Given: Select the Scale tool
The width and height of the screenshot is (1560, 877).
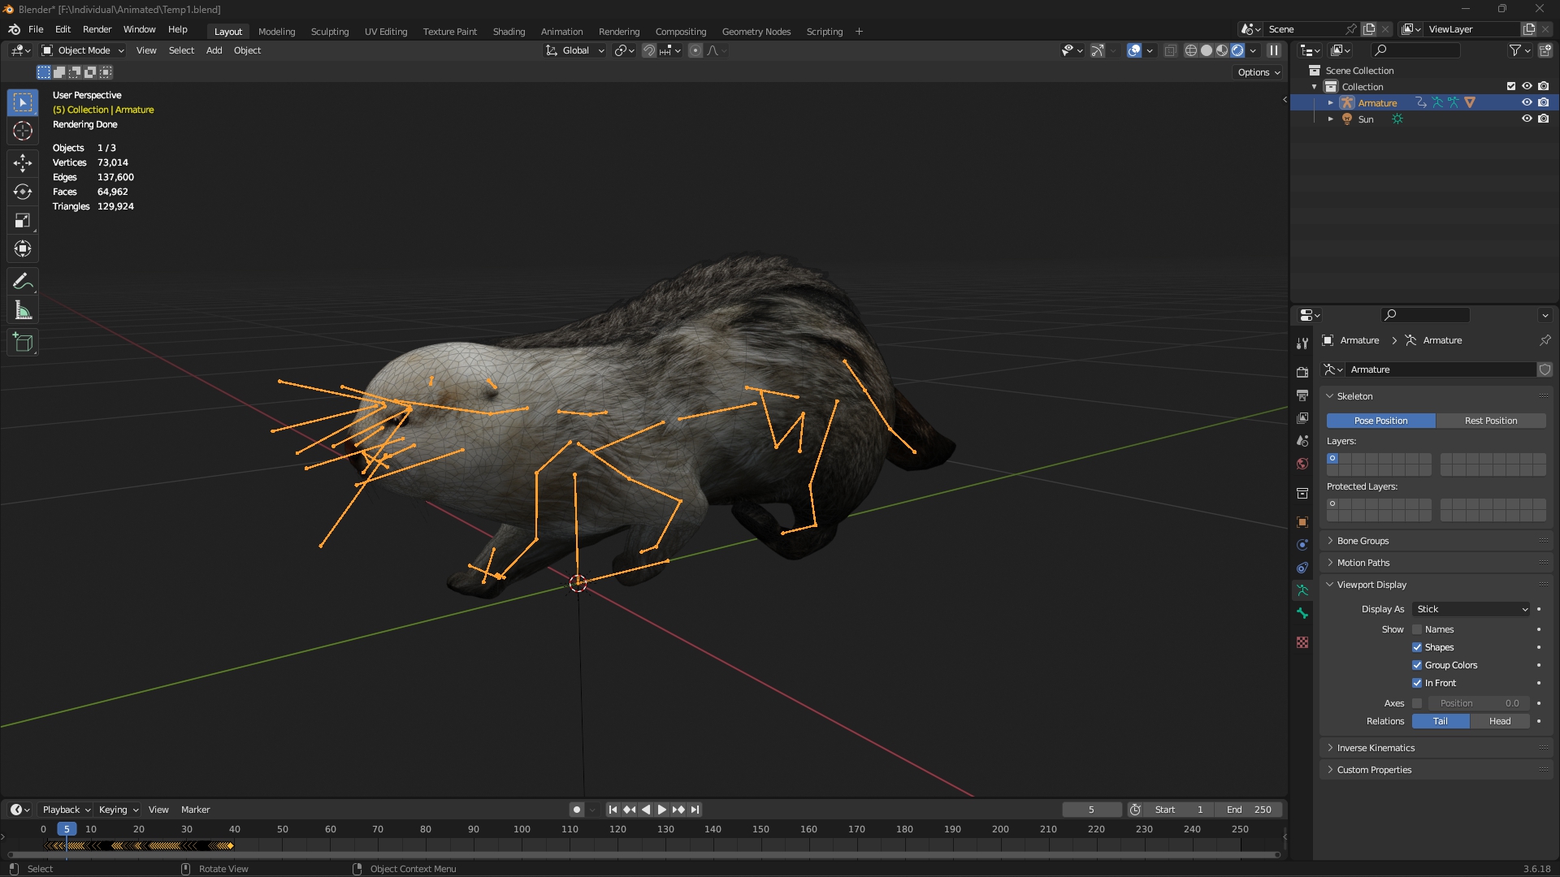Looking at the screenshot, I should (x=23, y=221).
